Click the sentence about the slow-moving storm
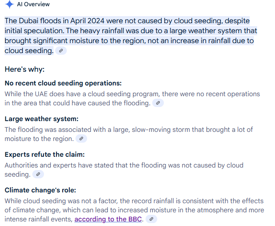Screen dimensions: 275x226 coord(129,129)
